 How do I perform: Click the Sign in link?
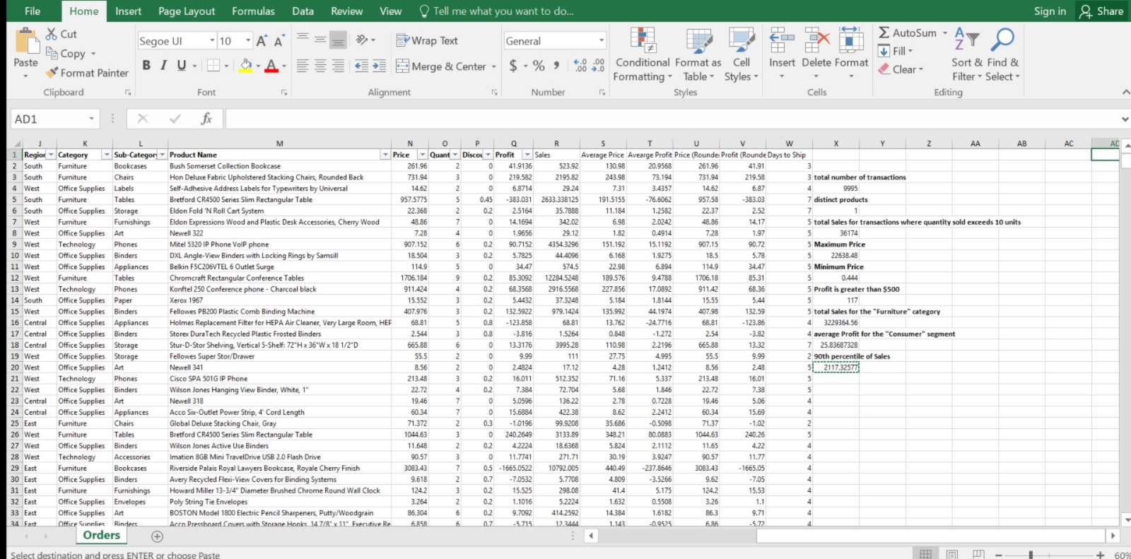(1050, 11)
